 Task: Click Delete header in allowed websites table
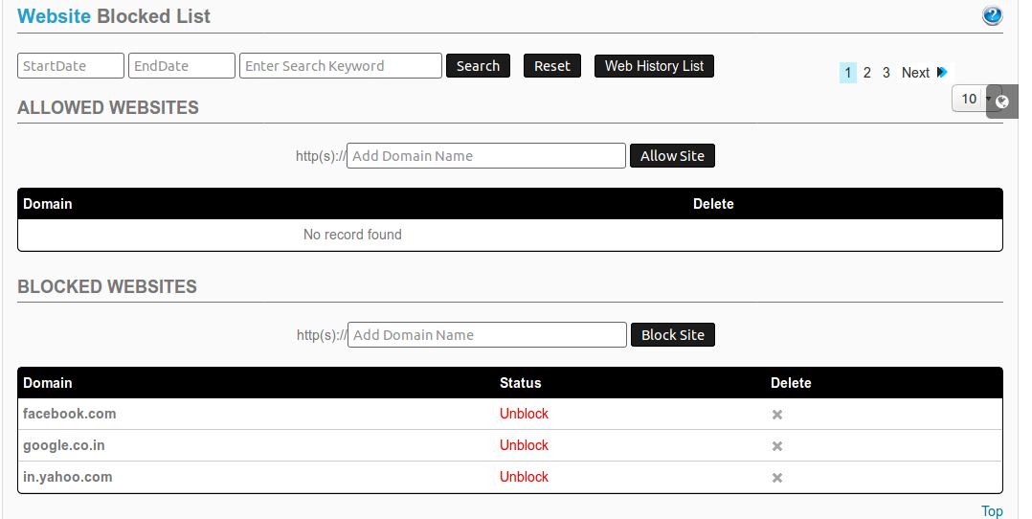click(x=713, y=204)
